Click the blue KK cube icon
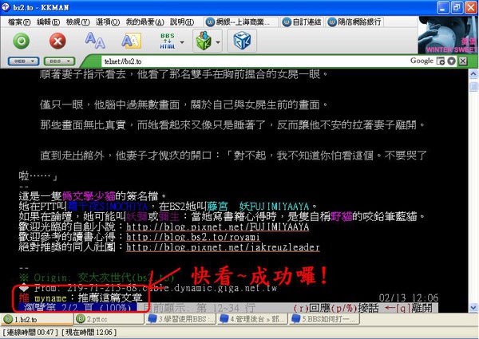Screen dimensions: 479x339 (x=242, y=41)
